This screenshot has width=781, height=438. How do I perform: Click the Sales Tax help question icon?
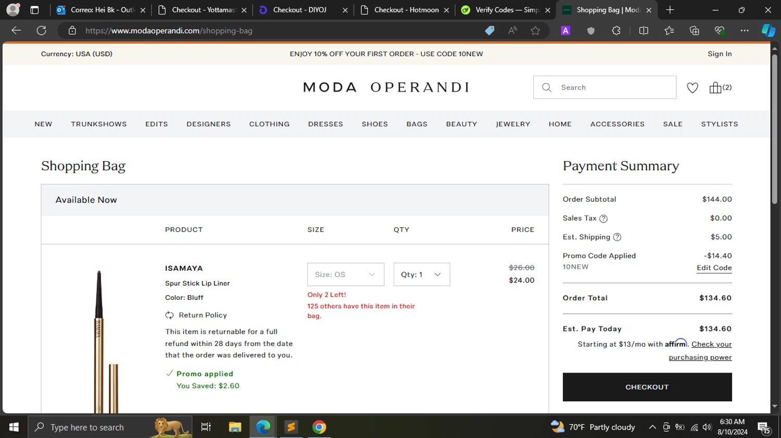pyautogui.click(x=603, y=219)
